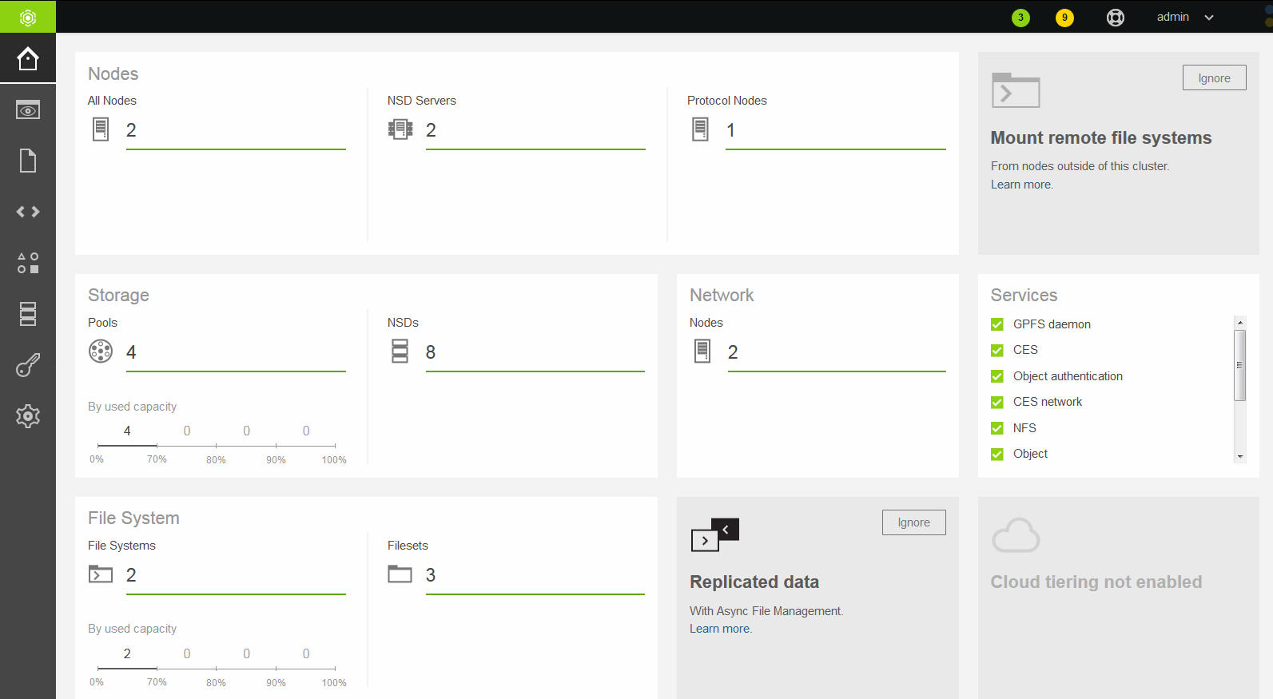The width and height of the screenshot is (1273, 699).
Task: Click the Pools used capacity scale
Action: (x=216, y=445)
